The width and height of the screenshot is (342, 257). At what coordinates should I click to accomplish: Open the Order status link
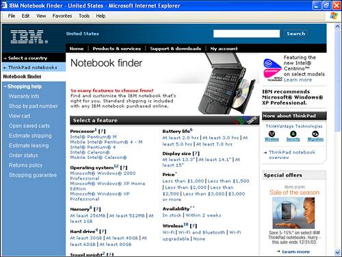point(23,156)
